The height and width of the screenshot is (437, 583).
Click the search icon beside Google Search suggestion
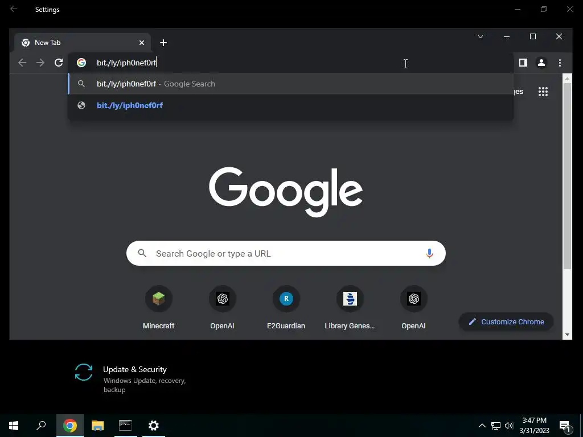click(x=81, y=84)
